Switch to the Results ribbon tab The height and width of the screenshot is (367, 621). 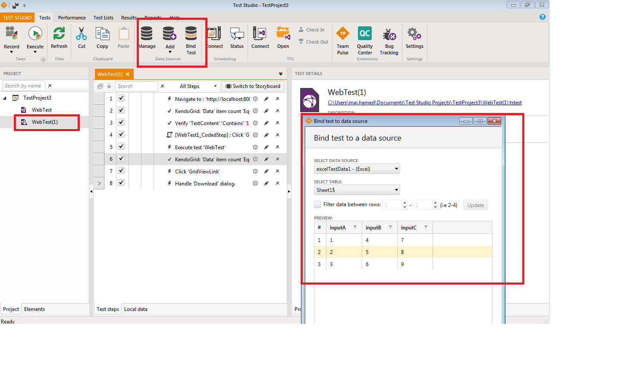click(x=129, y=18)
